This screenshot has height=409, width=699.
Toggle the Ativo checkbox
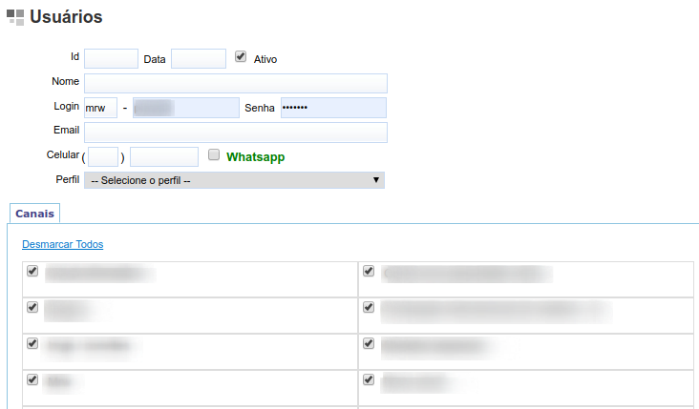pyautogui.click(x=241, y=57)
